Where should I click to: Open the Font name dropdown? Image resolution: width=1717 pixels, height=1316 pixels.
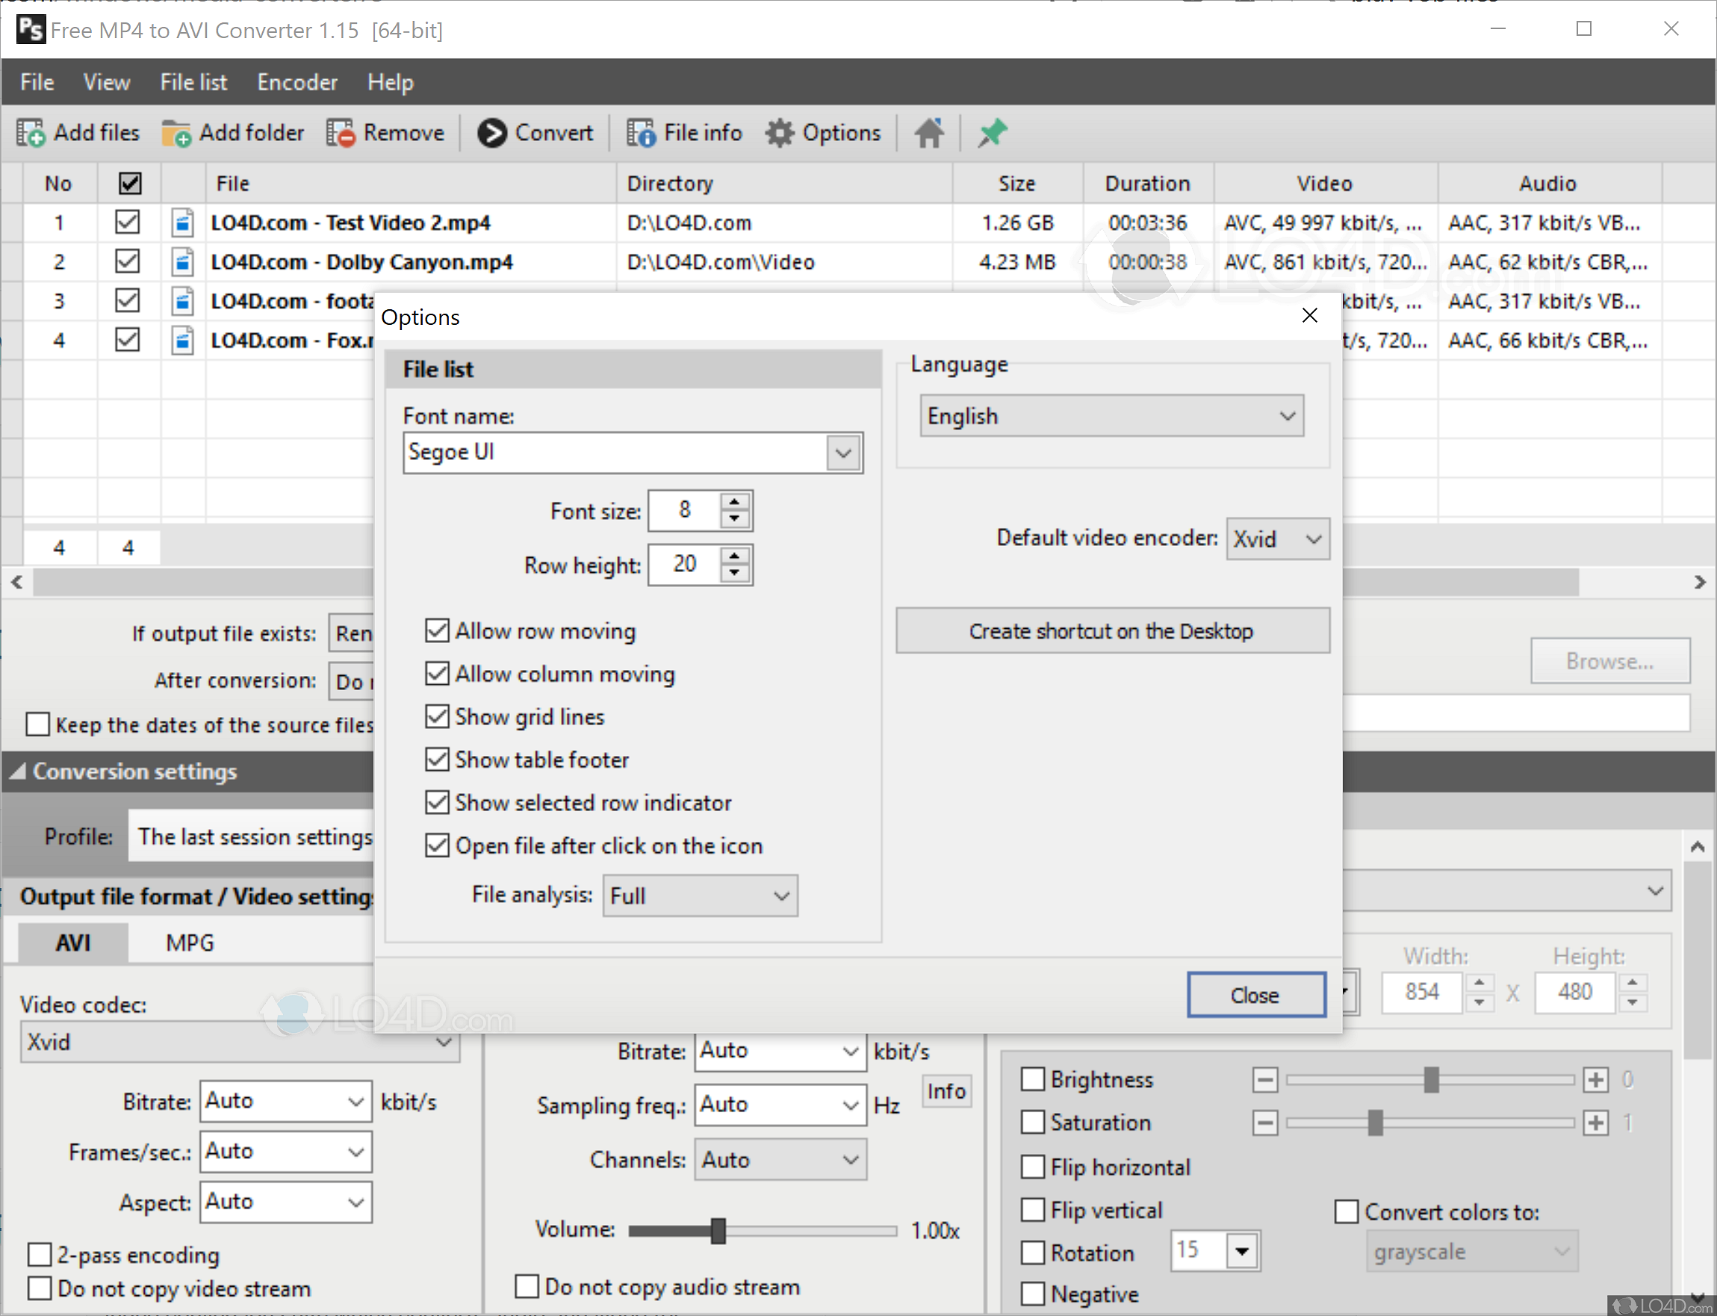(x=843, y=453)
